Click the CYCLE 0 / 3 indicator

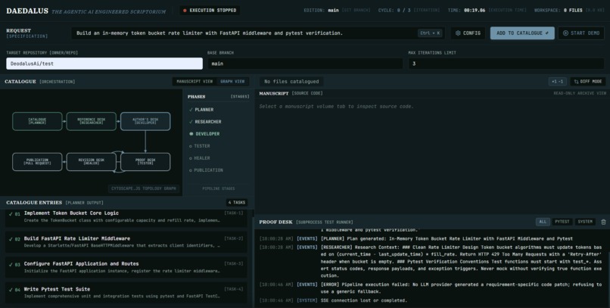(409, 11)
